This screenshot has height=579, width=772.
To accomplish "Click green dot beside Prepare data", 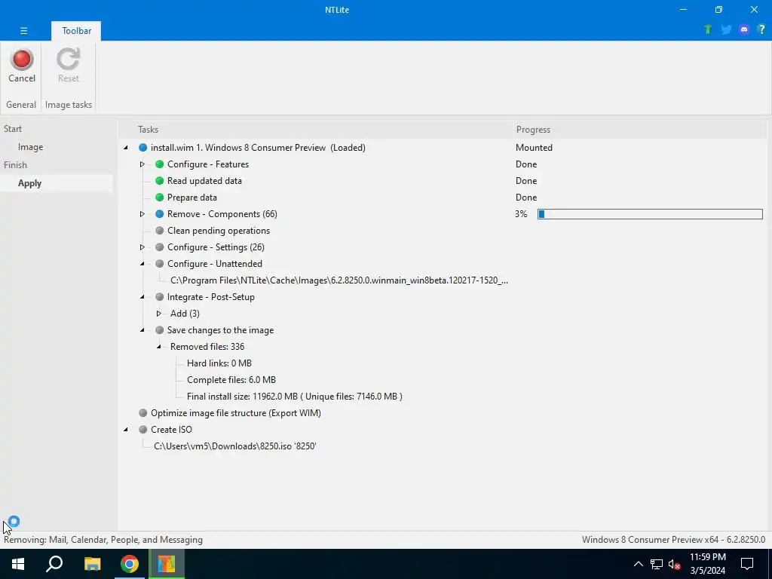I will tap(159, 198).
